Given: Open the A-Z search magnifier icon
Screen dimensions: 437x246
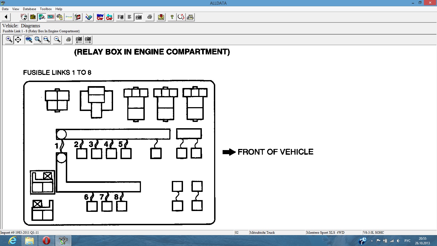Looking at the screenshot, I should (x=181, y=17).
